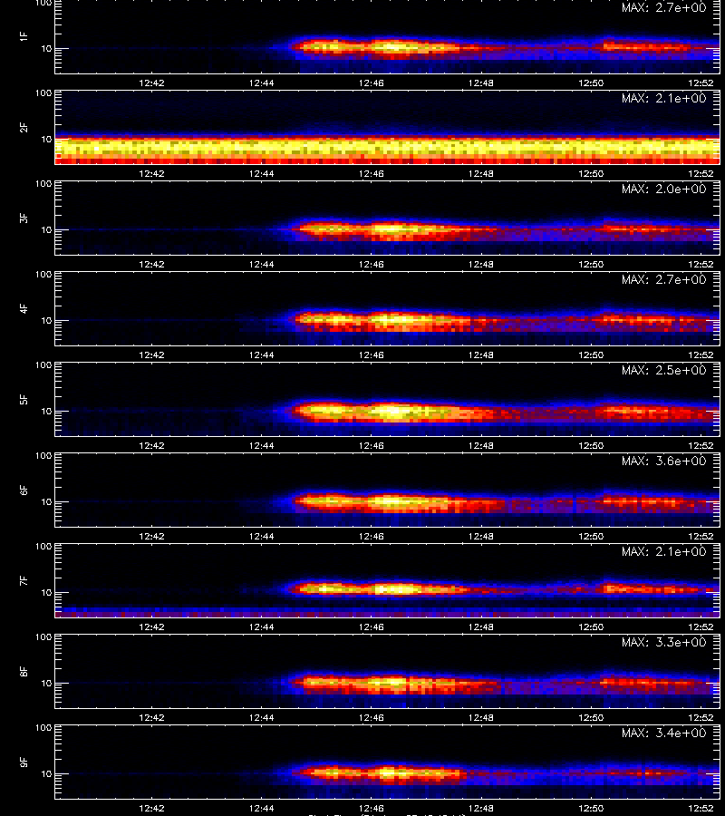Click the 12:50 tick label under panel 2F

591,173
